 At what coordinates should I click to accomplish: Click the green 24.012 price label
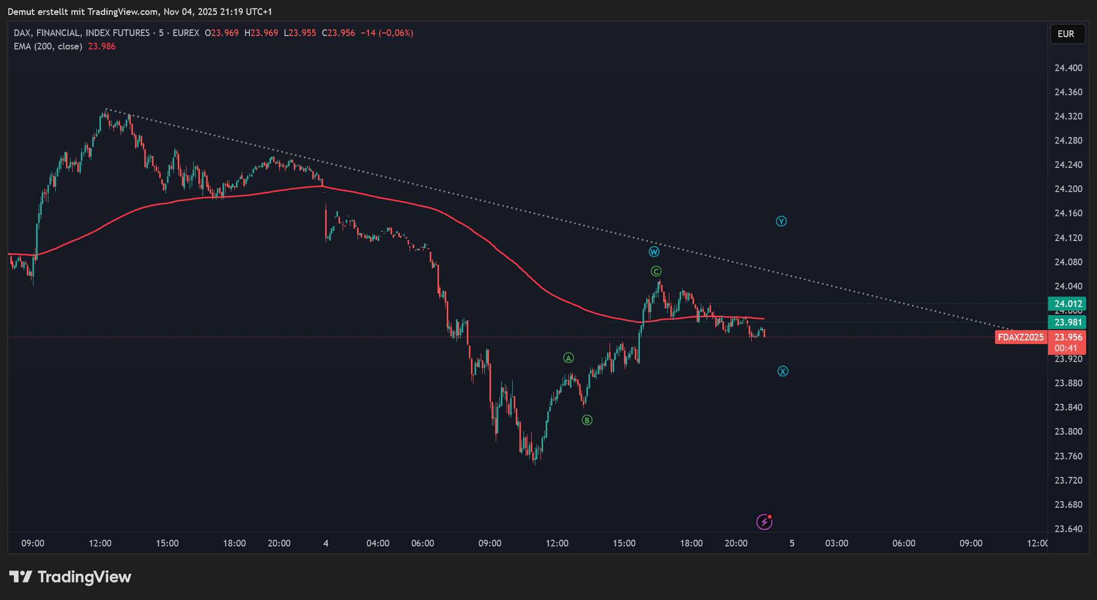1068,304
